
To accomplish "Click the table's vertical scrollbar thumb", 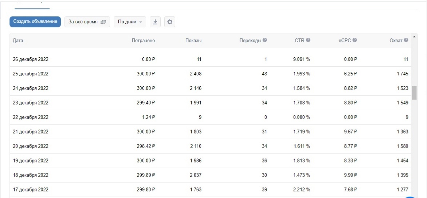I will click(414, 93).
